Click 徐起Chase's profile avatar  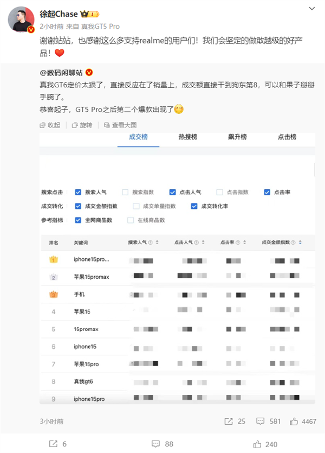click(x=22, y=20)
